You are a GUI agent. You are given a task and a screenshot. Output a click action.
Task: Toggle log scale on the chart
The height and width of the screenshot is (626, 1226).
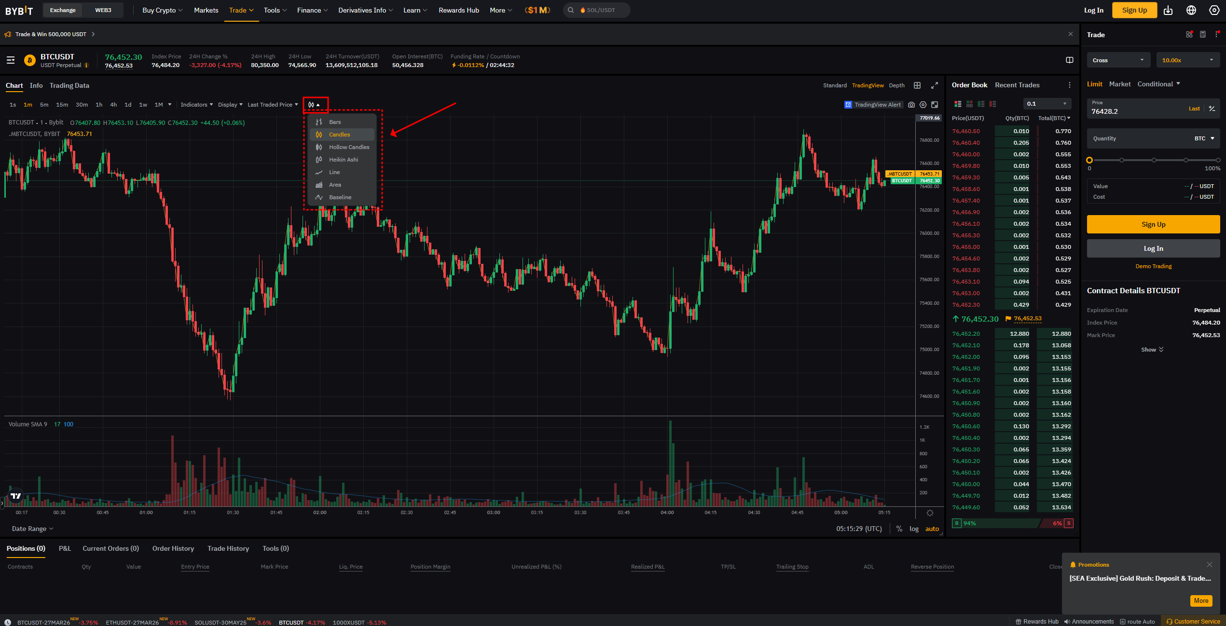[914, 529]
